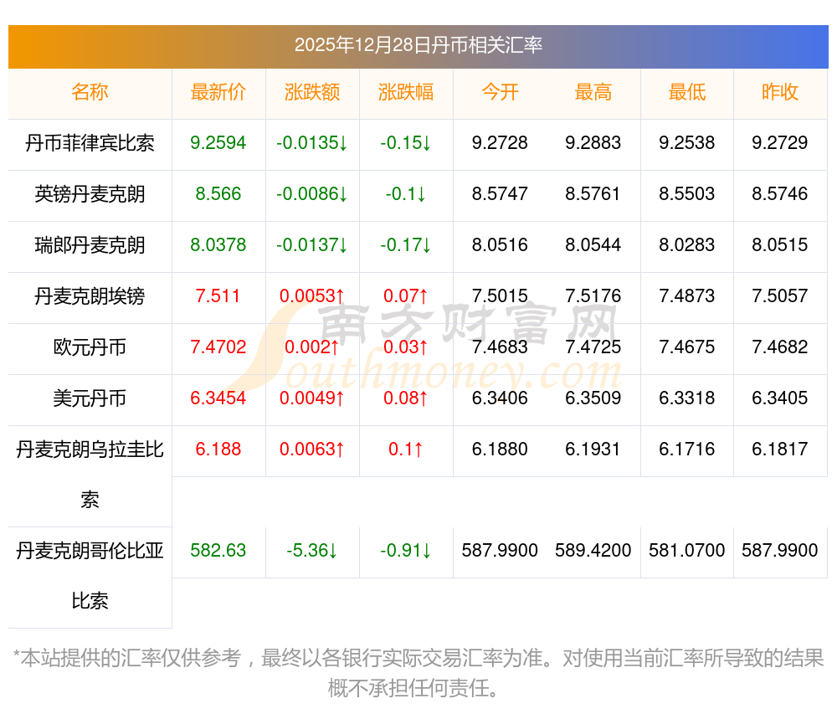Click the 涨跌幅 column header
This screenshot has height=714, width=837.
tap(406, 92)
